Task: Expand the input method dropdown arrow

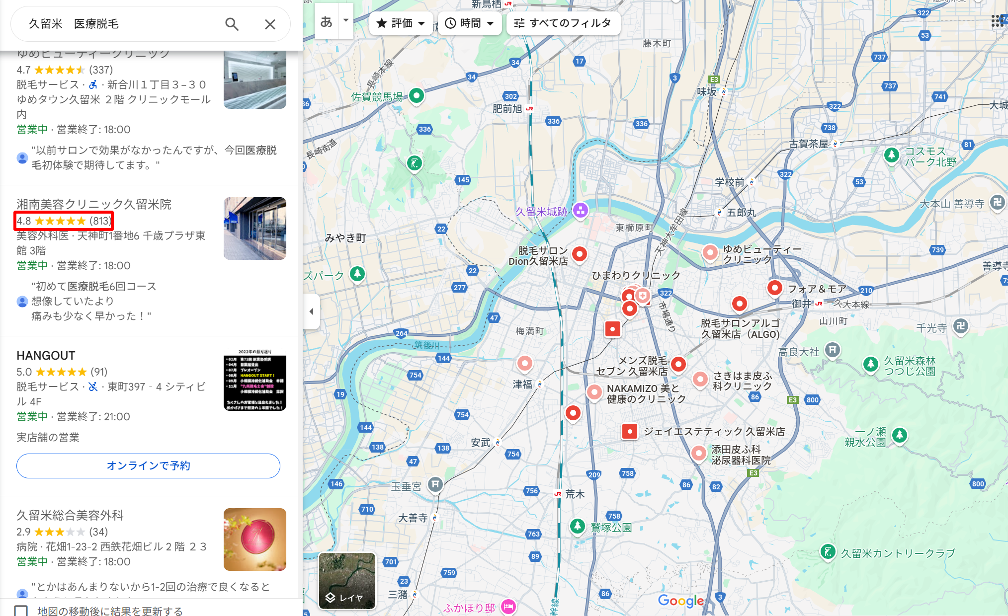Action: pos(346,21)
